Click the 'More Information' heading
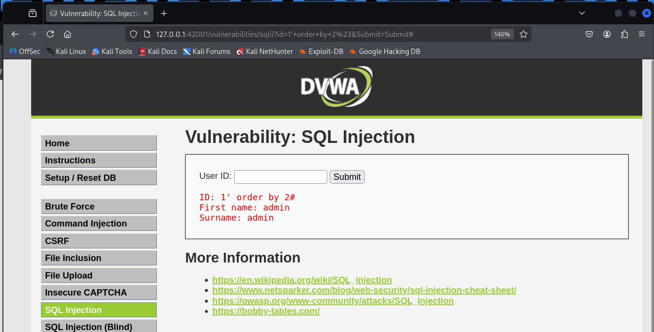This screenshot has width=654, height=332. pos(243,258)
